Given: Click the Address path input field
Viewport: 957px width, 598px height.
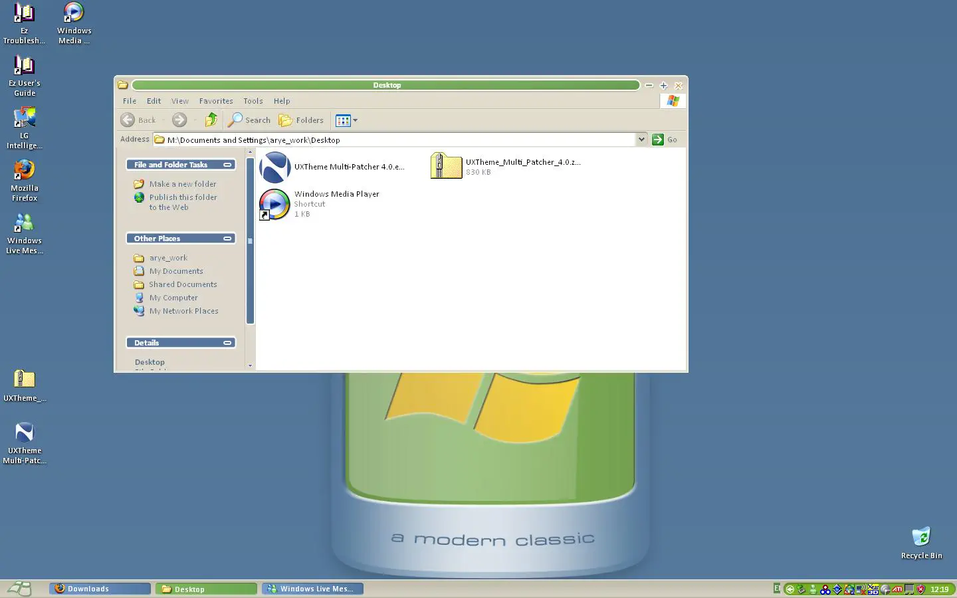Looking at the screenshot, I should tap(399, 140).
